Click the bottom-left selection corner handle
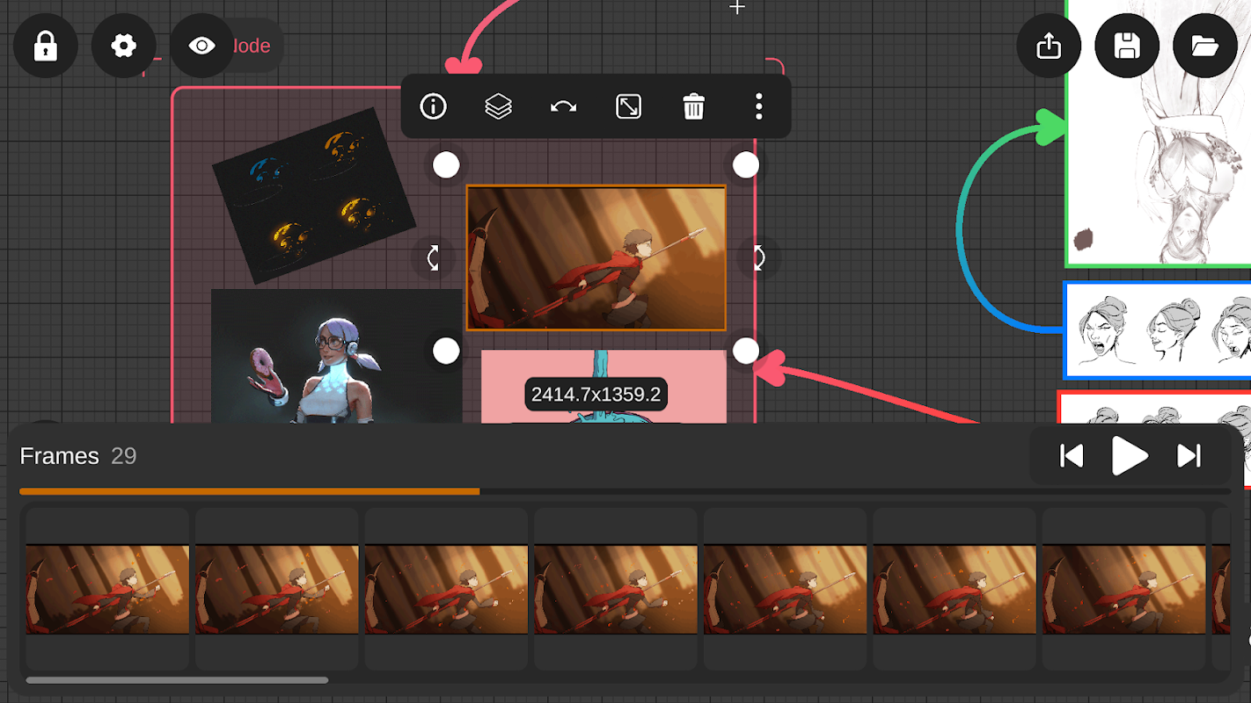1251x703 pixels. point(446,351)
